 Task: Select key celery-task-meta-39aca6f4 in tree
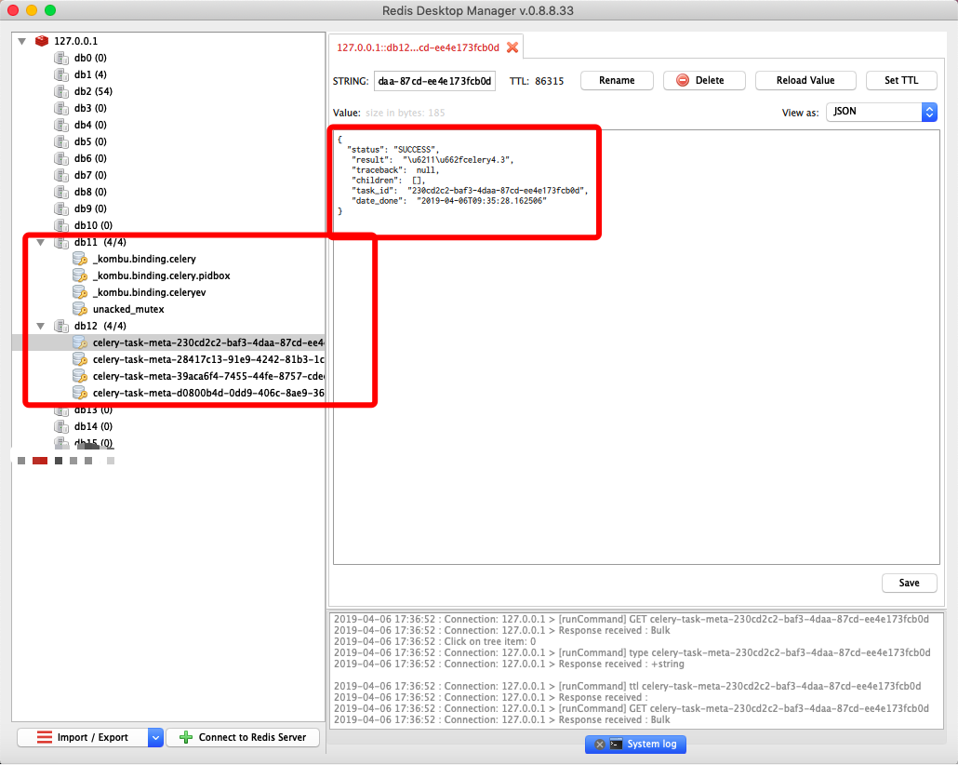tap(208, 376)
